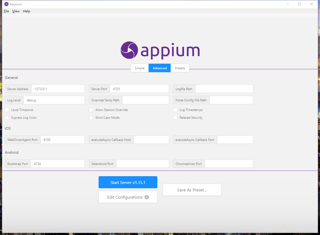Click the Selendroid Port input field
The height and width of the screenshot is (235, 320).
click(143, 164)
